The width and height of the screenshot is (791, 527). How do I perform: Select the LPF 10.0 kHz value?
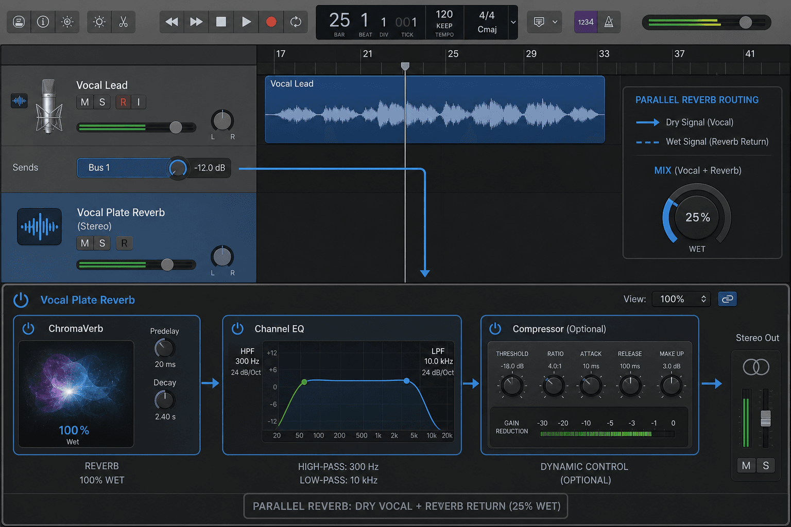tap(438, 361)
